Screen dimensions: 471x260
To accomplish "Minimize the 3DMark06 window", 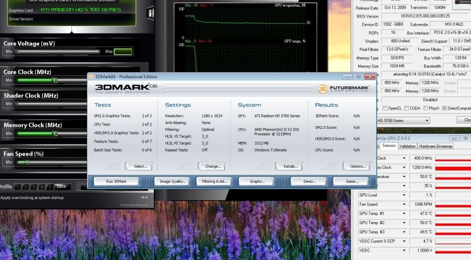I will point(347,77).
